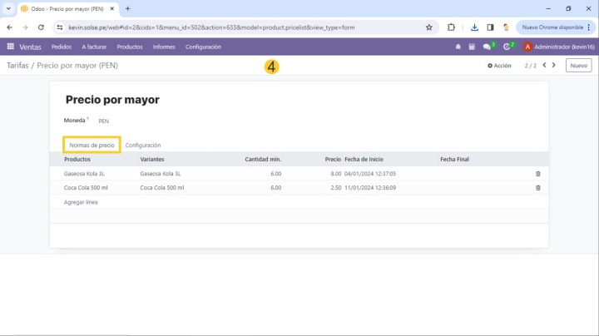599x336 pixels.
Task: Delete the Gaseosa Kola 3L price rule
Action: tap(537, 174)
